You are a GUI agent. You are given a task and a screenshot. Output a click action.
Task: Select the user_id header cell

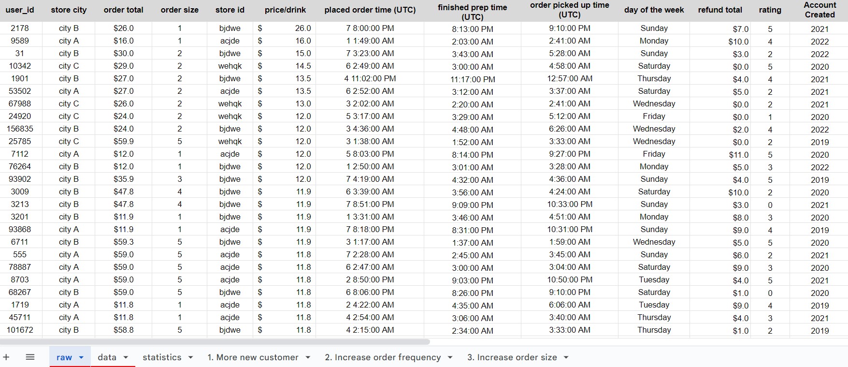(x=20, y=10)
